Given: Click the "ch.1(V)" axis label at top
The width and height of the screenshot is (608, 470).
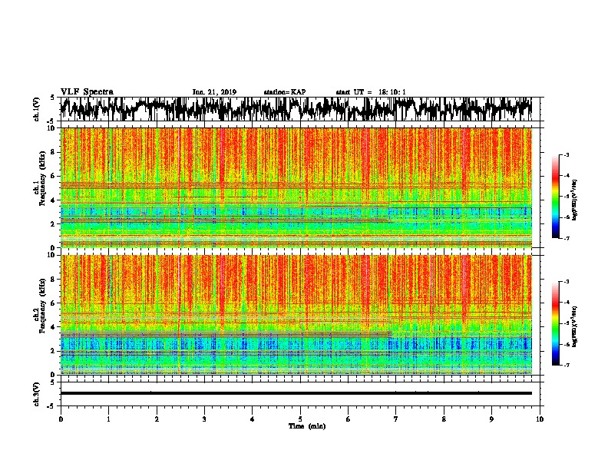Looking at the screenshot, I should [x=36, y=109].
